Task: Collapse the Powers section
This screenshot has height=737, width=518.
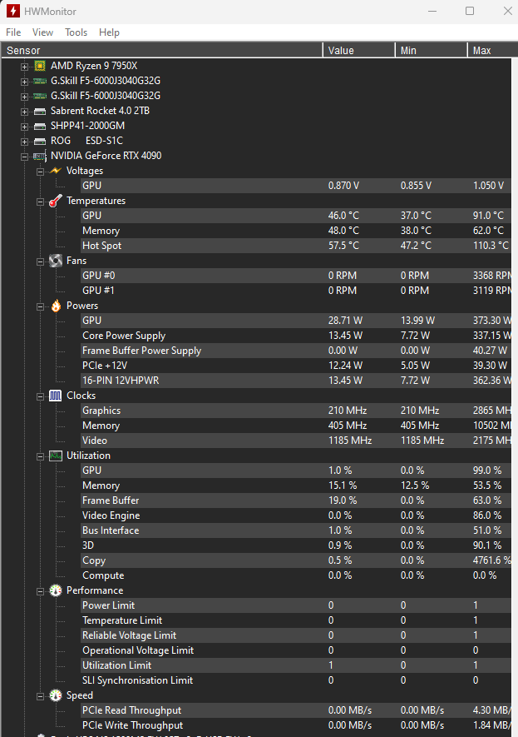Action: pos(41,307)
